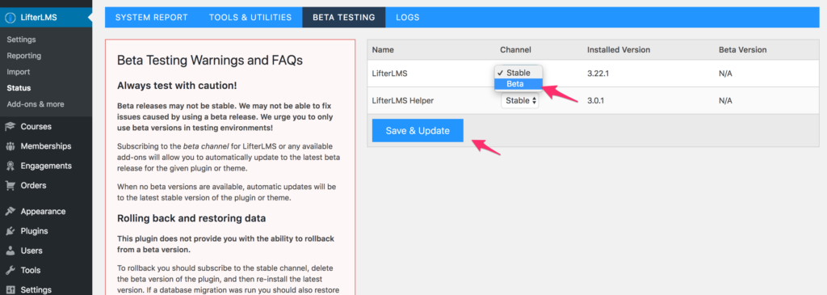The image size is (827, 295).
Task: Open the Import submenu item
Action: pos(19,72)
